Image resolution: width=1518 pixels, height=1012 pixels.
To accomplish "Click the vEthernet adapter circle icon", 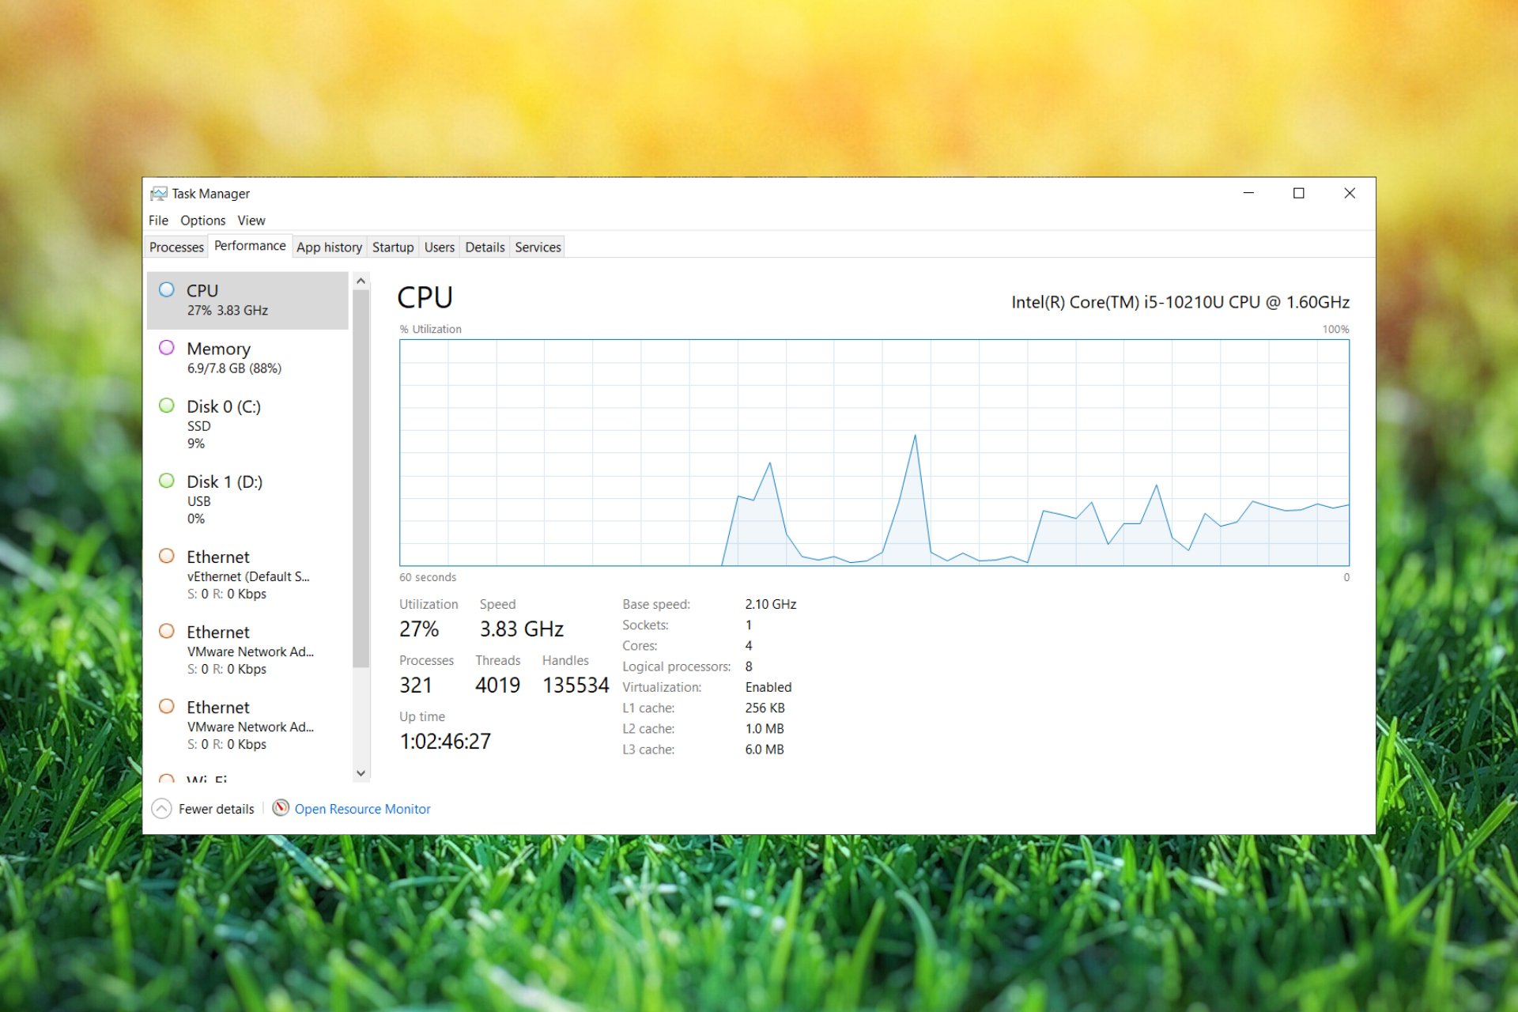I will pyautogui.click(x=167, y=556).
